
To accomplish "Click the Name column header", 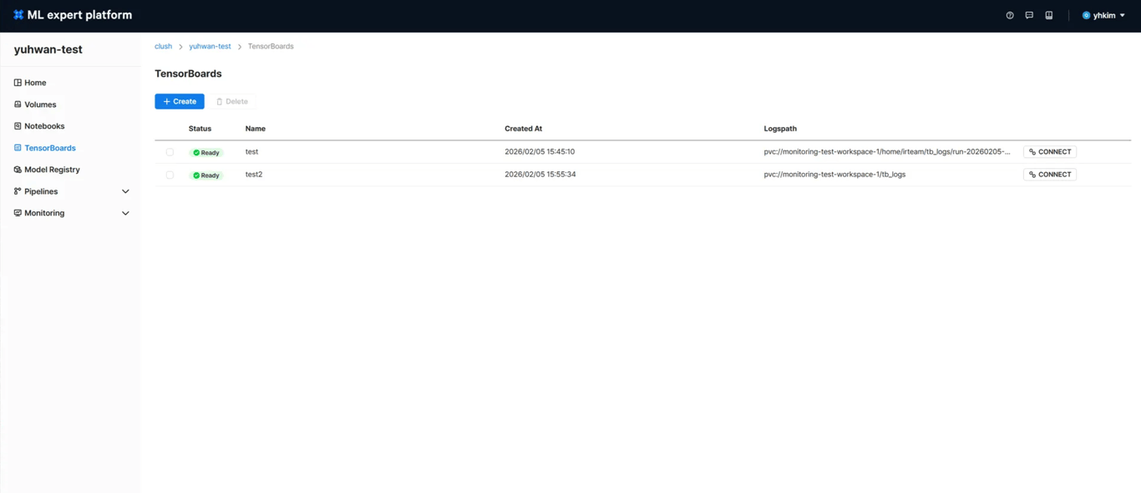I will click(x=256, y=129).
